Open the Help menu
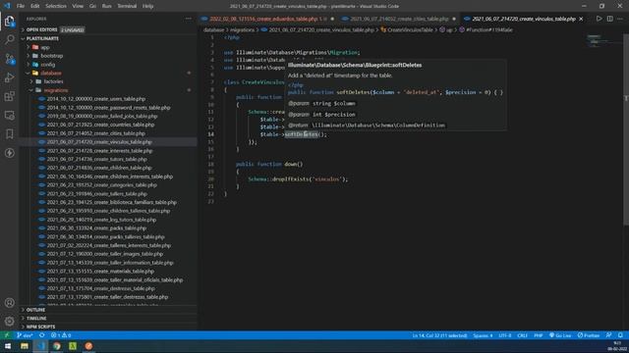The image size is (629, 353). point(148,6)
